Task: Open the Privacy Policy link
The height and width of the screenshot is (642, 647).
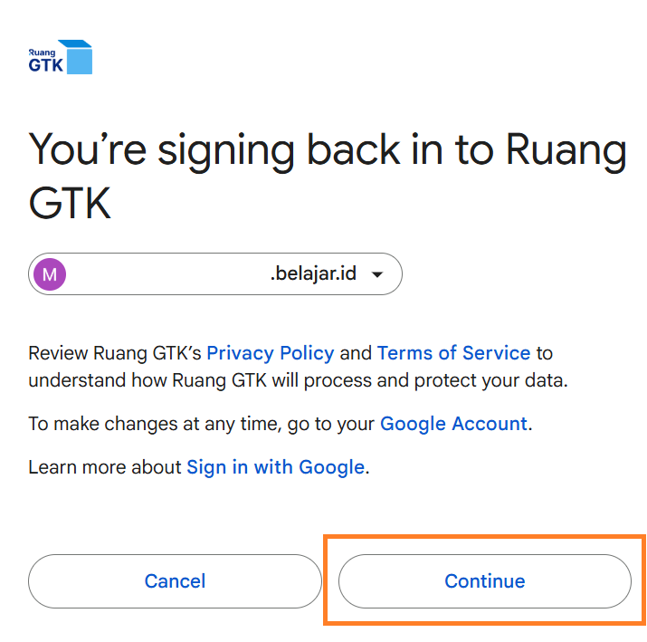Action: [271, 353]
